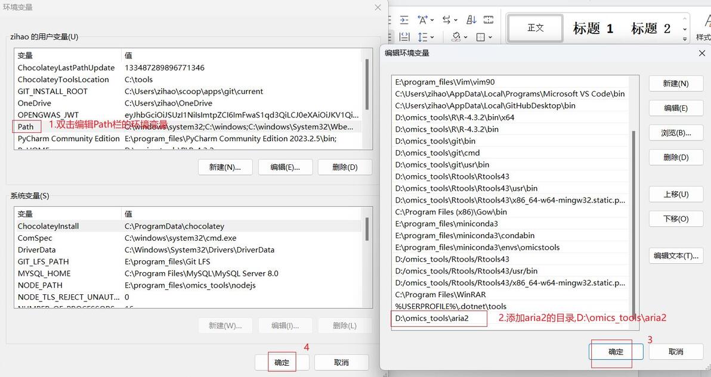Select GitHubDesktop\bin path entry
The height and width of the screenshot is (377, 711).
pyautogui.click(x=510, y=105)
